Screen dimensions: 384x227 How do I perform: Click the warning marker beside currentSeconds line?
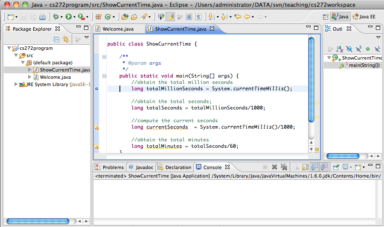pyautogui.click(x=96, y=127)
